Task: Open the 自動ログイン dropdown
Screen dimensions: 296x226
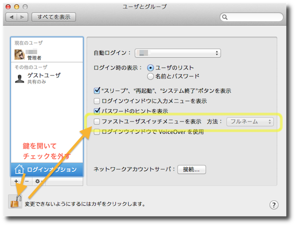Action: 178,53
